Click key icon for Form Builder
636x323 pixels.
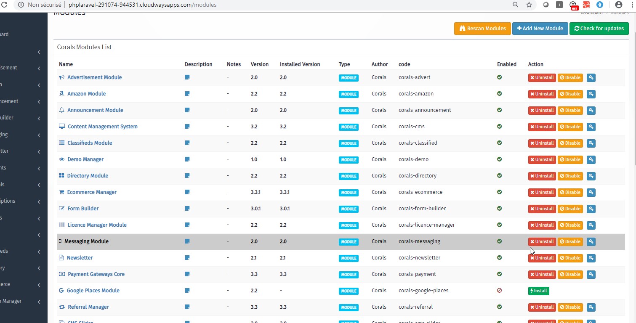591,209
